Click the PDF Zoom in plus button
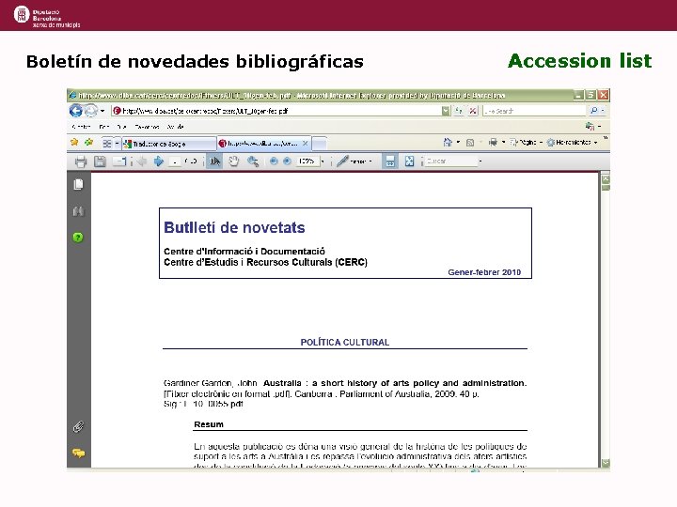677x507 pixels. click(287, 161)
